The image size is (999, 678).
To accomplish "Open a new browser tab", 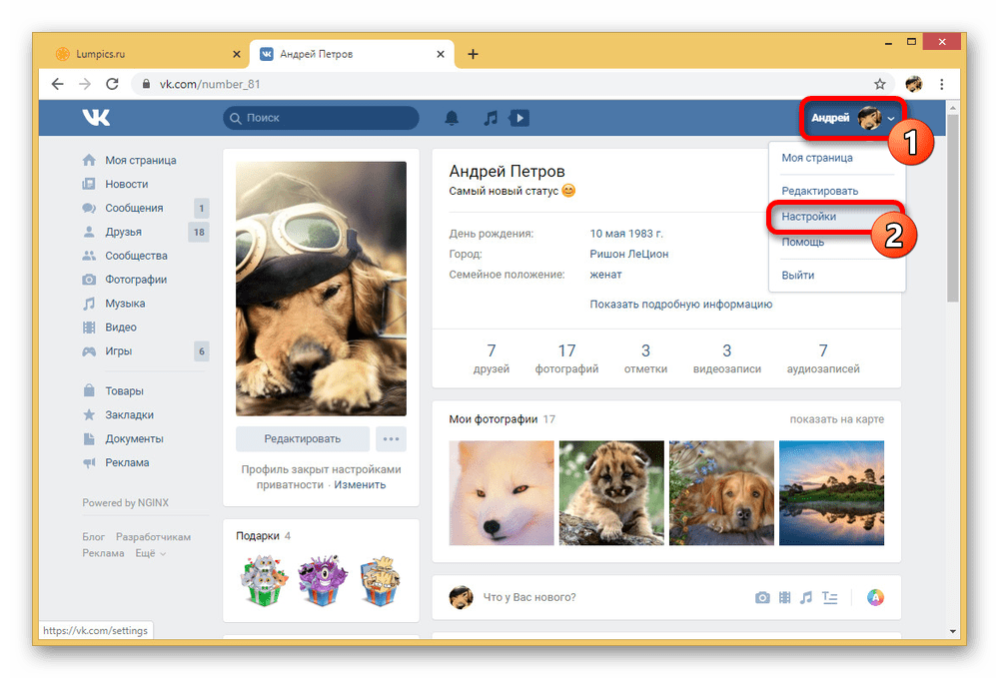I will pos(473,54).
